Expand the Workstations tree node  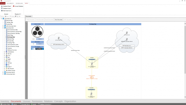pos(4,52)
